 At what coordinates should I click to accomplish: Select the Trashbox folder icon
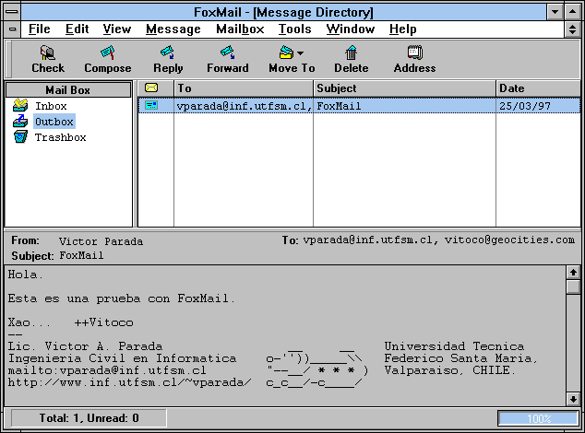(x=20, y=136)
